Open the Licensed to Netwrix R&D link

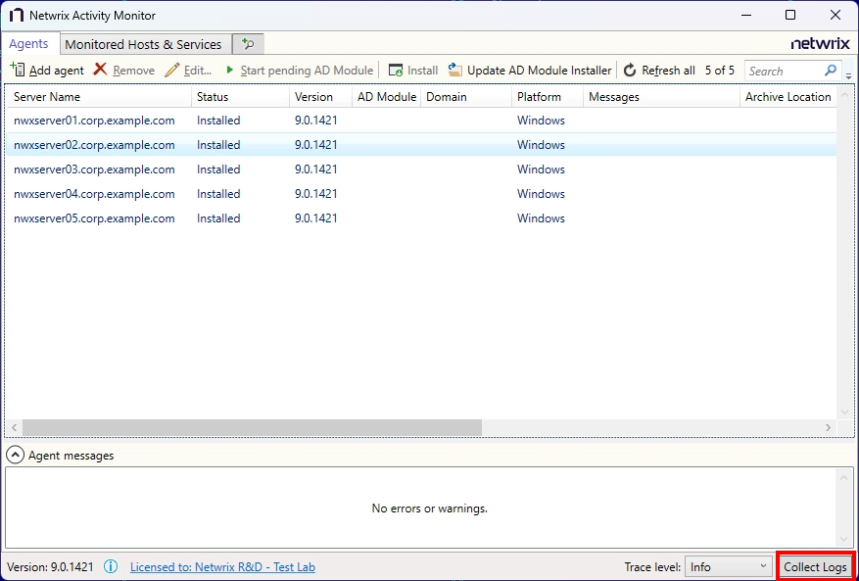point(222,566)
